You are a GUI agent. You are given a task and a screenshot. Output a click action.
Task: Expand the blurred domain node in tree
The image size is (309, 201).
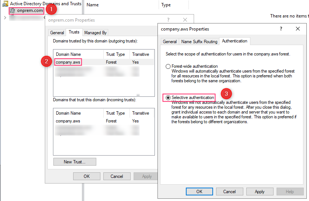pos(5,18)
